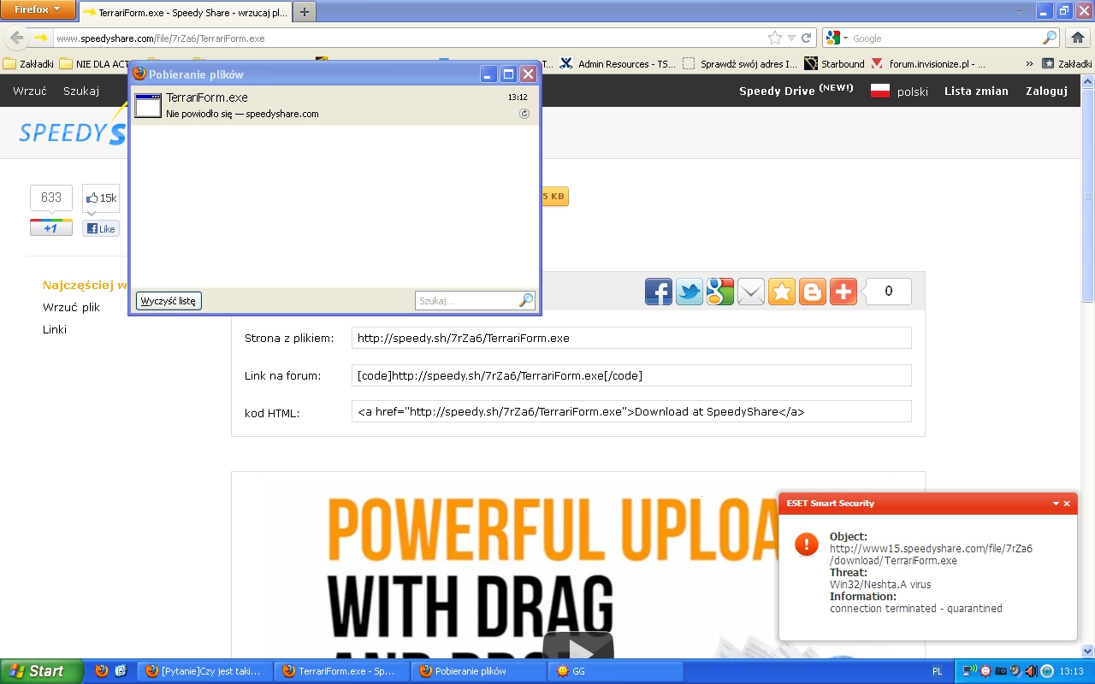Select the TerrariForm.exe browser tab
Viewport: 1095px width, 684px height.
coord(186,13)
